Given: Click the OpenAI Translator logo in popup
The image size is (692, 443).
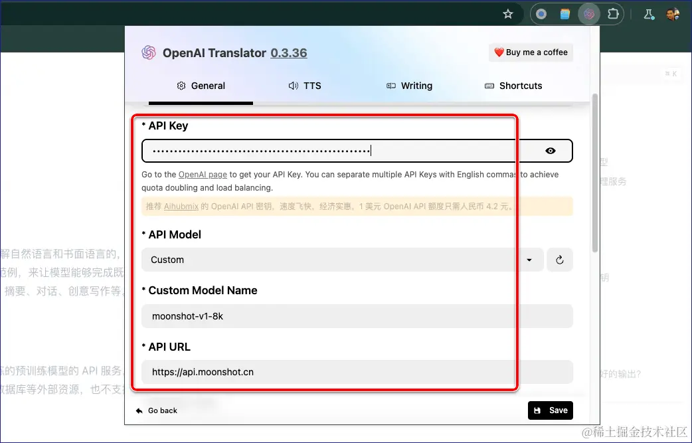Looking at the screenshot, I should point(149,52).
